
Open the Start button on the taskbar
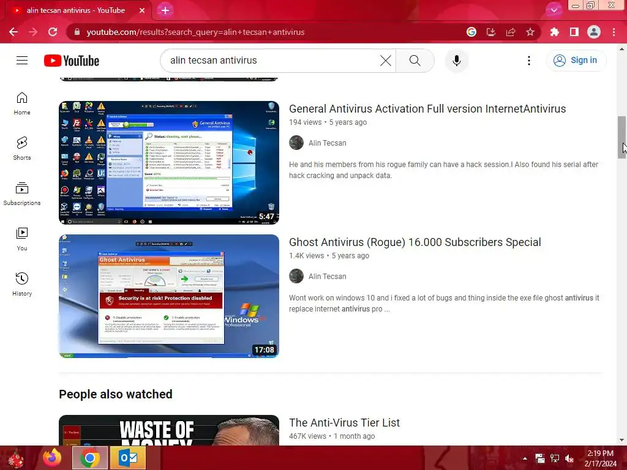click(16, 458)
